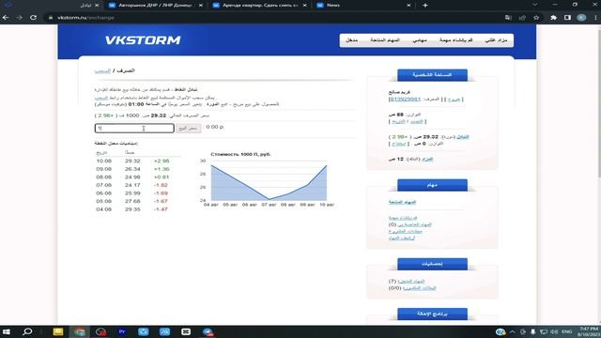The width and height of the screenshot is (601, 338).
Task: Click the withdrawal link in the exchange description
Action: click(x=101, y=98)
